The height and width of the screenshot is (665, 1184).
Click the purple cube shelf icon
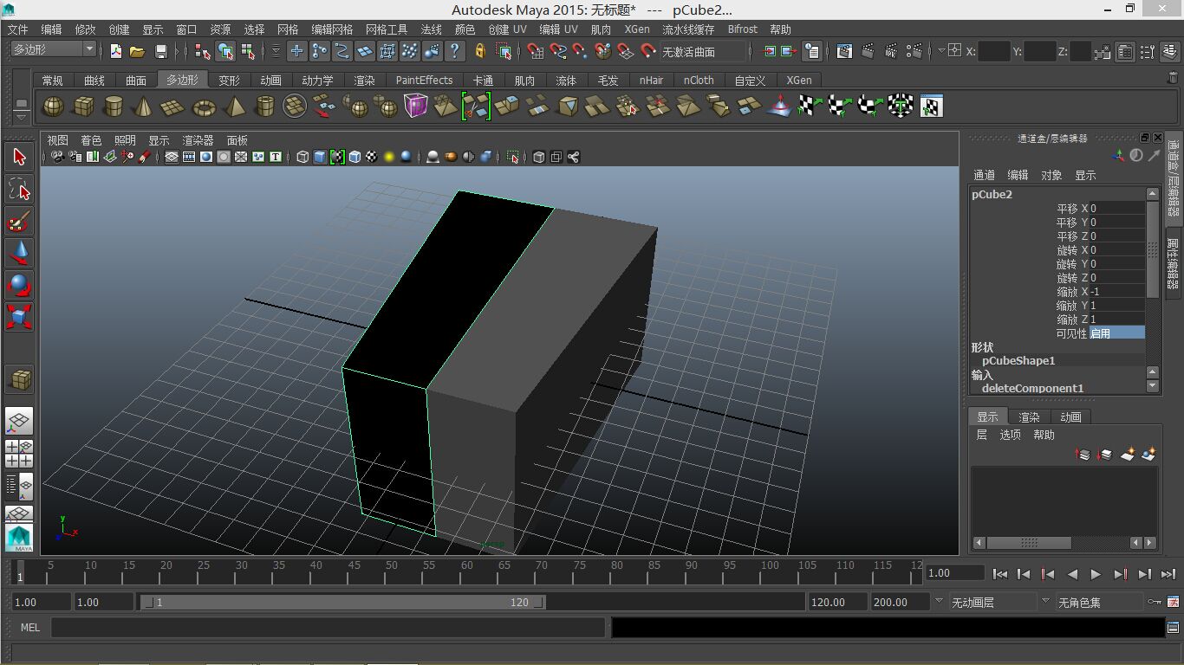(416, 107)
